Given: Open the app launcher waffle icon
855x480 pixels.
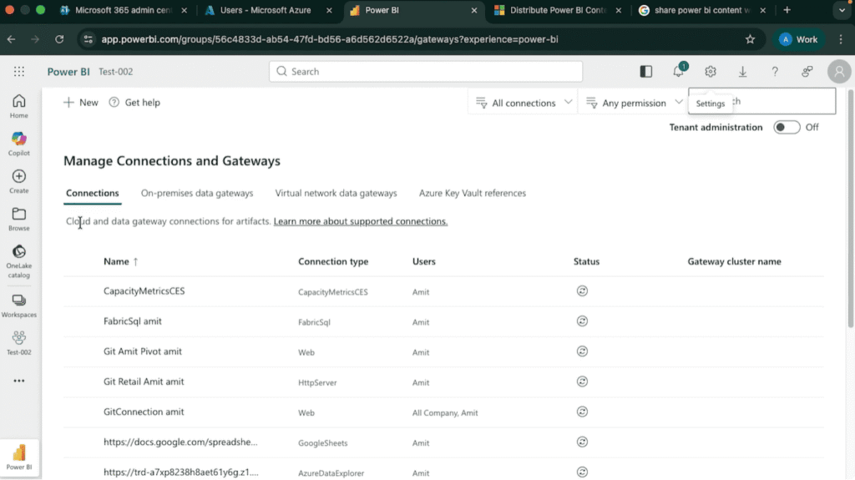Looking at the screenshot, I should tap(19, 72).
